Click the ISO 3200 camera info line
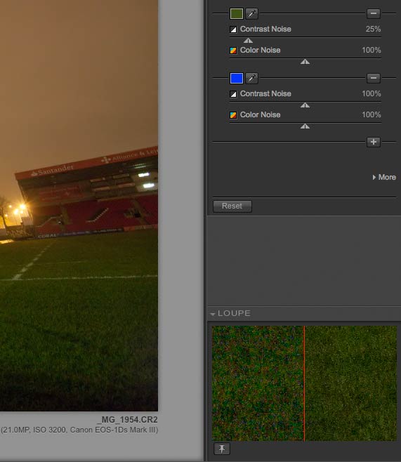Viewport: 401px width, 462px height. pyautogui.click(x=79, y=430)
